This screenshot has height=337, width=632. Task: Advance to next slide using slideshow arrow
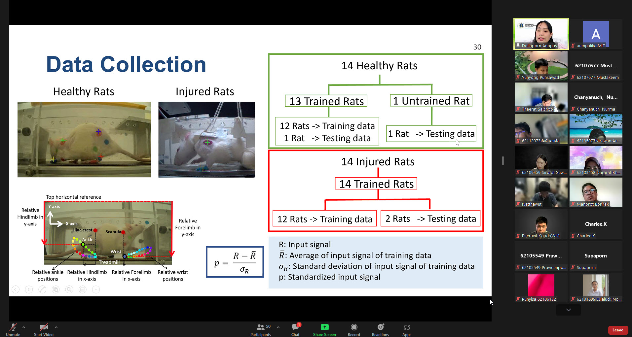coord(29,289)
